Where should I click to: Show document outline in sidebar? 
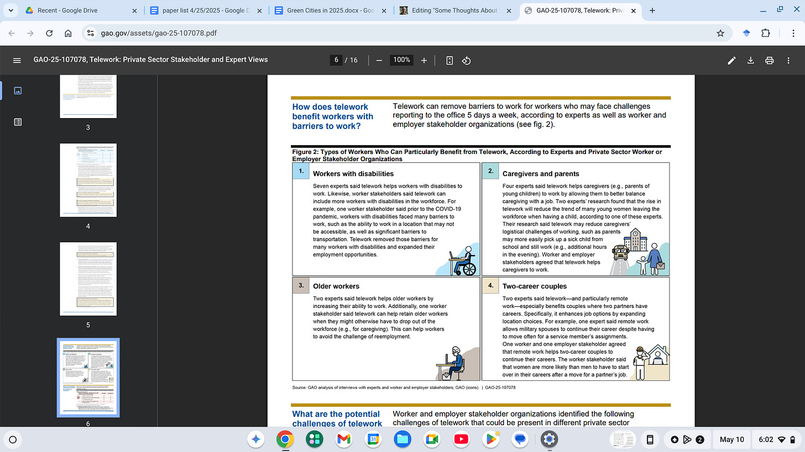click(18, 122)
